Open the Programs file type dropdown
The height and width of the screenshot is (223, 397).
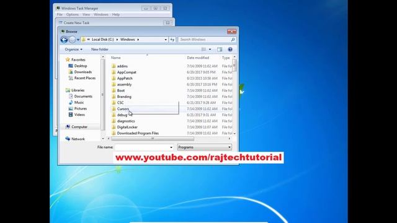point(204,147)
